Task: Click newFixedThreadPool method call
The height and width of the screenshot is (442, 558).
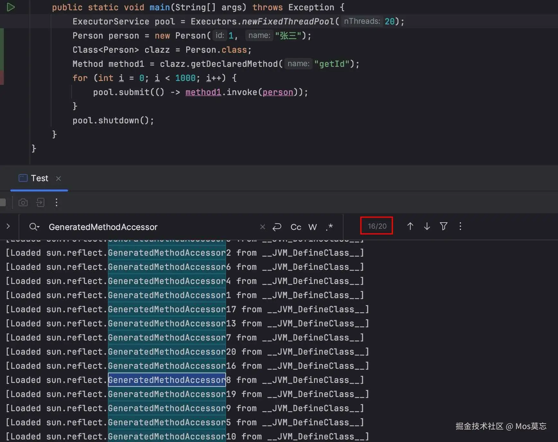Action: pos(288,22)
